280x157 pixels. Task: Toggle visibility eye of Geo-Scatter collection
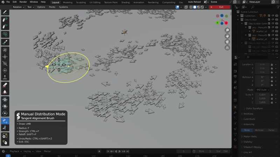point(273,20)
